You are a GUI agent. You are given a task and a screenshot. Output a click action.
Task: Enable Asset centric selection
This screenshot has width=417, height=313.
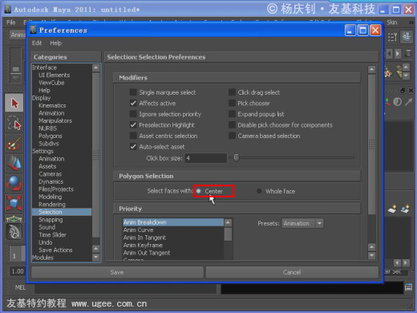pos(133,136)
